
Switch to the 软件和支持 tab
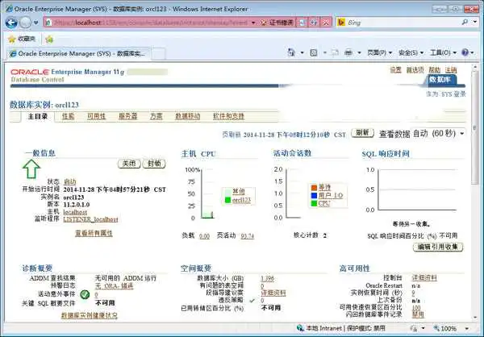[228, 116]
